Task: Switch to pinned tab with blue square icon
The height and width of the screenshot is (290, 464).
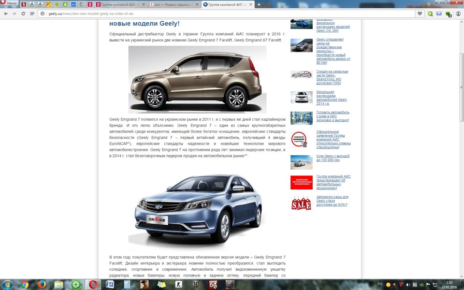Action: click(73, 4)
